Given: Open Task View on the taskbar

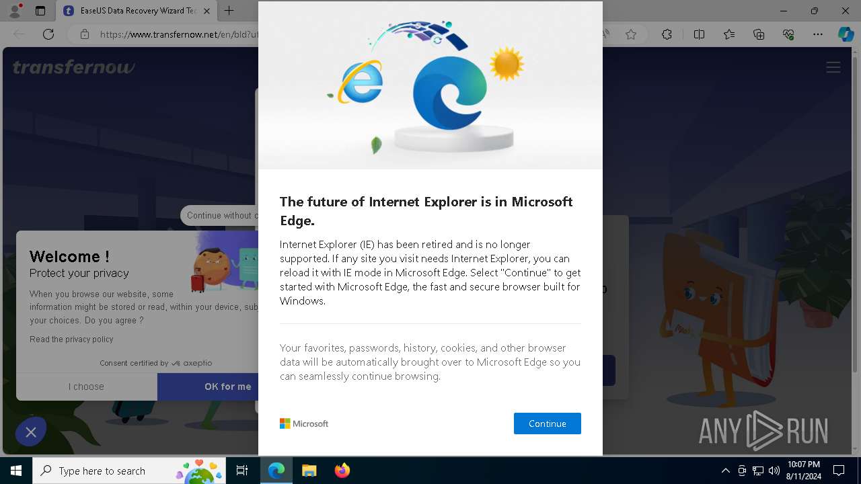Looking at the screenshot, I should coord(242,471).
